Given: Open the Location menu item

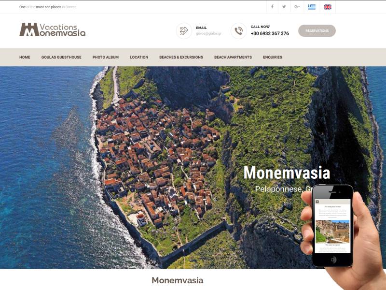Looking at the screenshot, I should (139, 57).
